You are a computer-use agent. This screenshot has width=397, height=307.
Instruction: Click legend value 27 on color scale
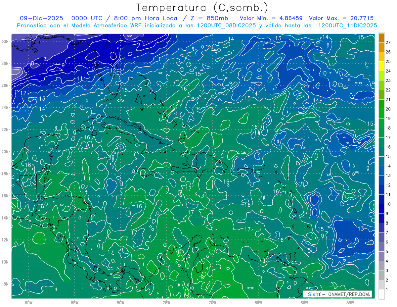coord(388,42)
